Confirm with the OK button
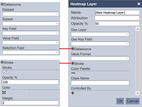The image size is (142, 107). 120,101
